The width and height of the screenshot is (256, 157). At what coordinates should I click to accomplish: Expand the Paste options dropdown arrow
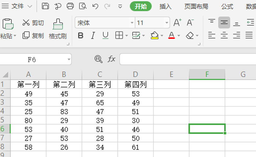(15, 35)
